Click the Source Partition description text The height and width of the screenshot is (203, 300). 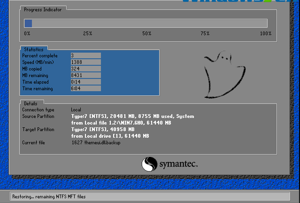point(132,119)
